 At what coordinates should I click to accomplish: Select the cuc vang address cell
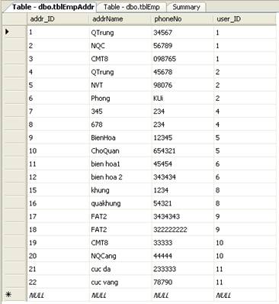120,282
